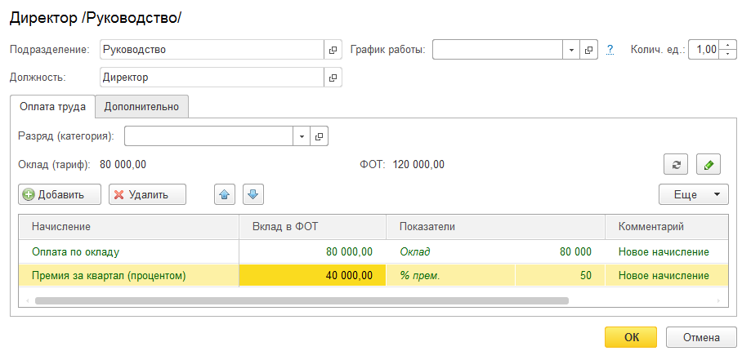Confirm with the OK button
The height and width of the screenshot is (351, 751).
pyautogui.click(x=630, y=337)
